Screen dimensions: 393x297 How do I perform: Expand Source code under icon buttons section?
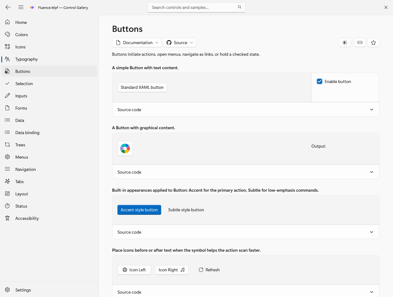[246, 292]
